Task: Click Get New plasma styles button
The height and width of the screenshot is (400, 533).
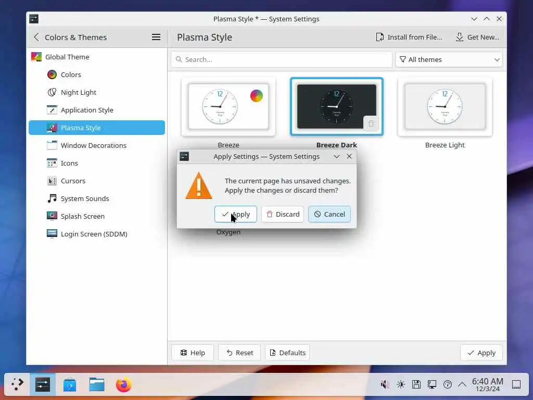Action: pyautogui.click(x=478, y=37)
